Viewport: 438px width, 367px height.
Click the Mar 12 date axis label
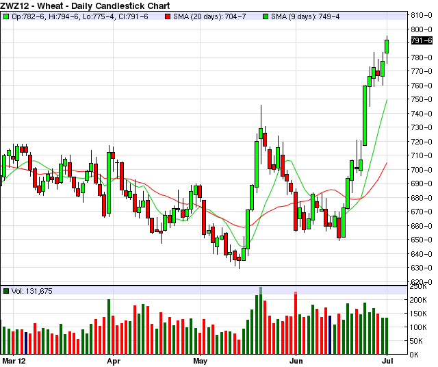click(14, 361)
